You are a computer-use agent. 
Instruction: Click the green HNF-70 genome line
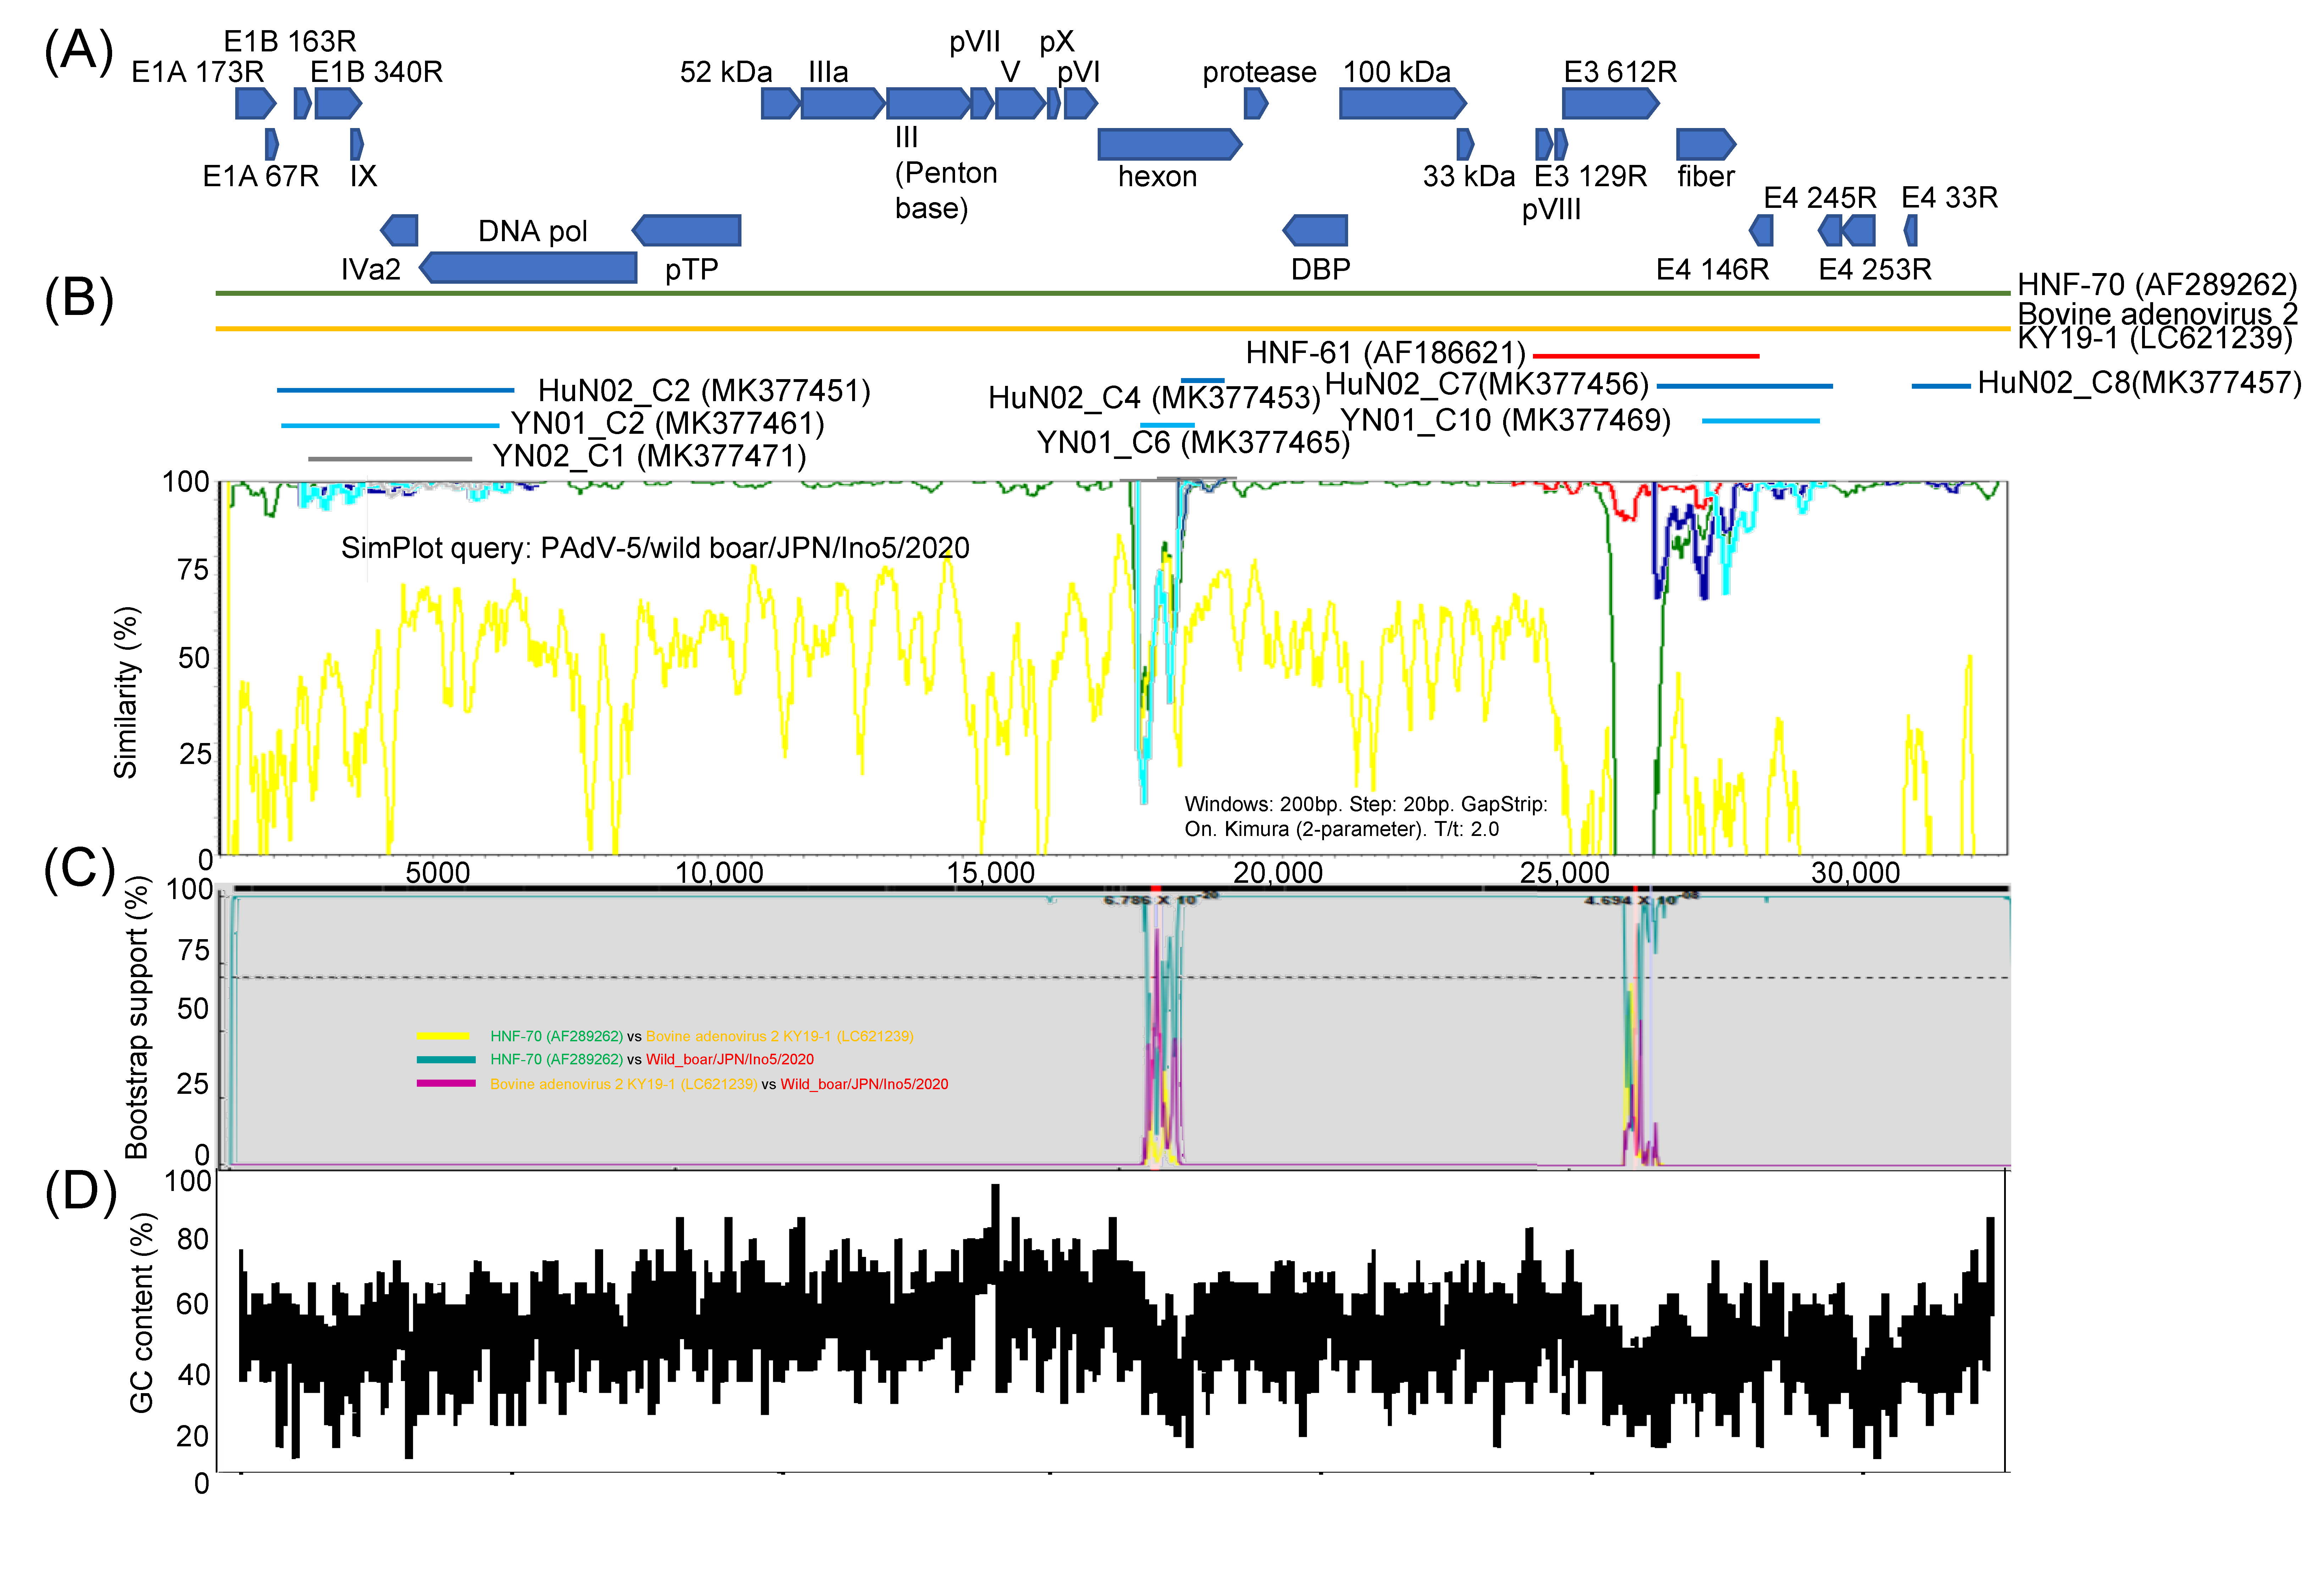click(x=1100, y=293)
